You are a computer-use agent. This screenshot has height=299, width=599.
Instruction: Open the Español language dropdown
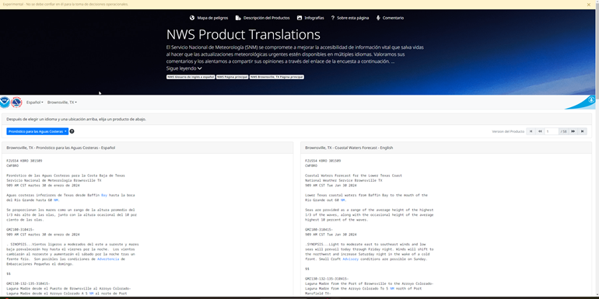(x=34, y=103)
